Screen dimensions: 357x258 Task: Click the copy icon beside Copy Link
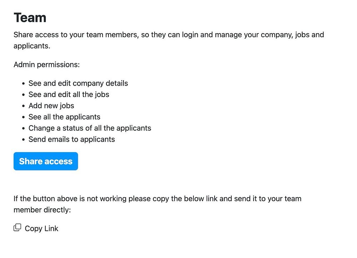17,228
